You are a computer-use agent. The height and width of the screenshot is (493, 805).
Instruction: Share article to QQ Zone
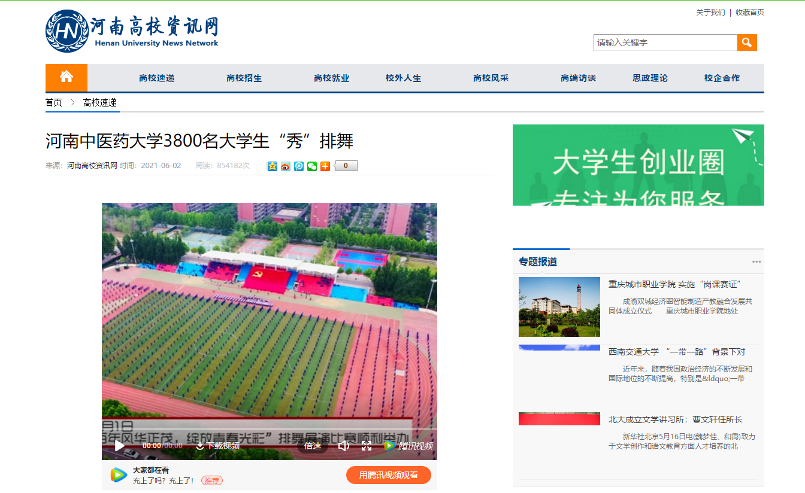point(273,166)
